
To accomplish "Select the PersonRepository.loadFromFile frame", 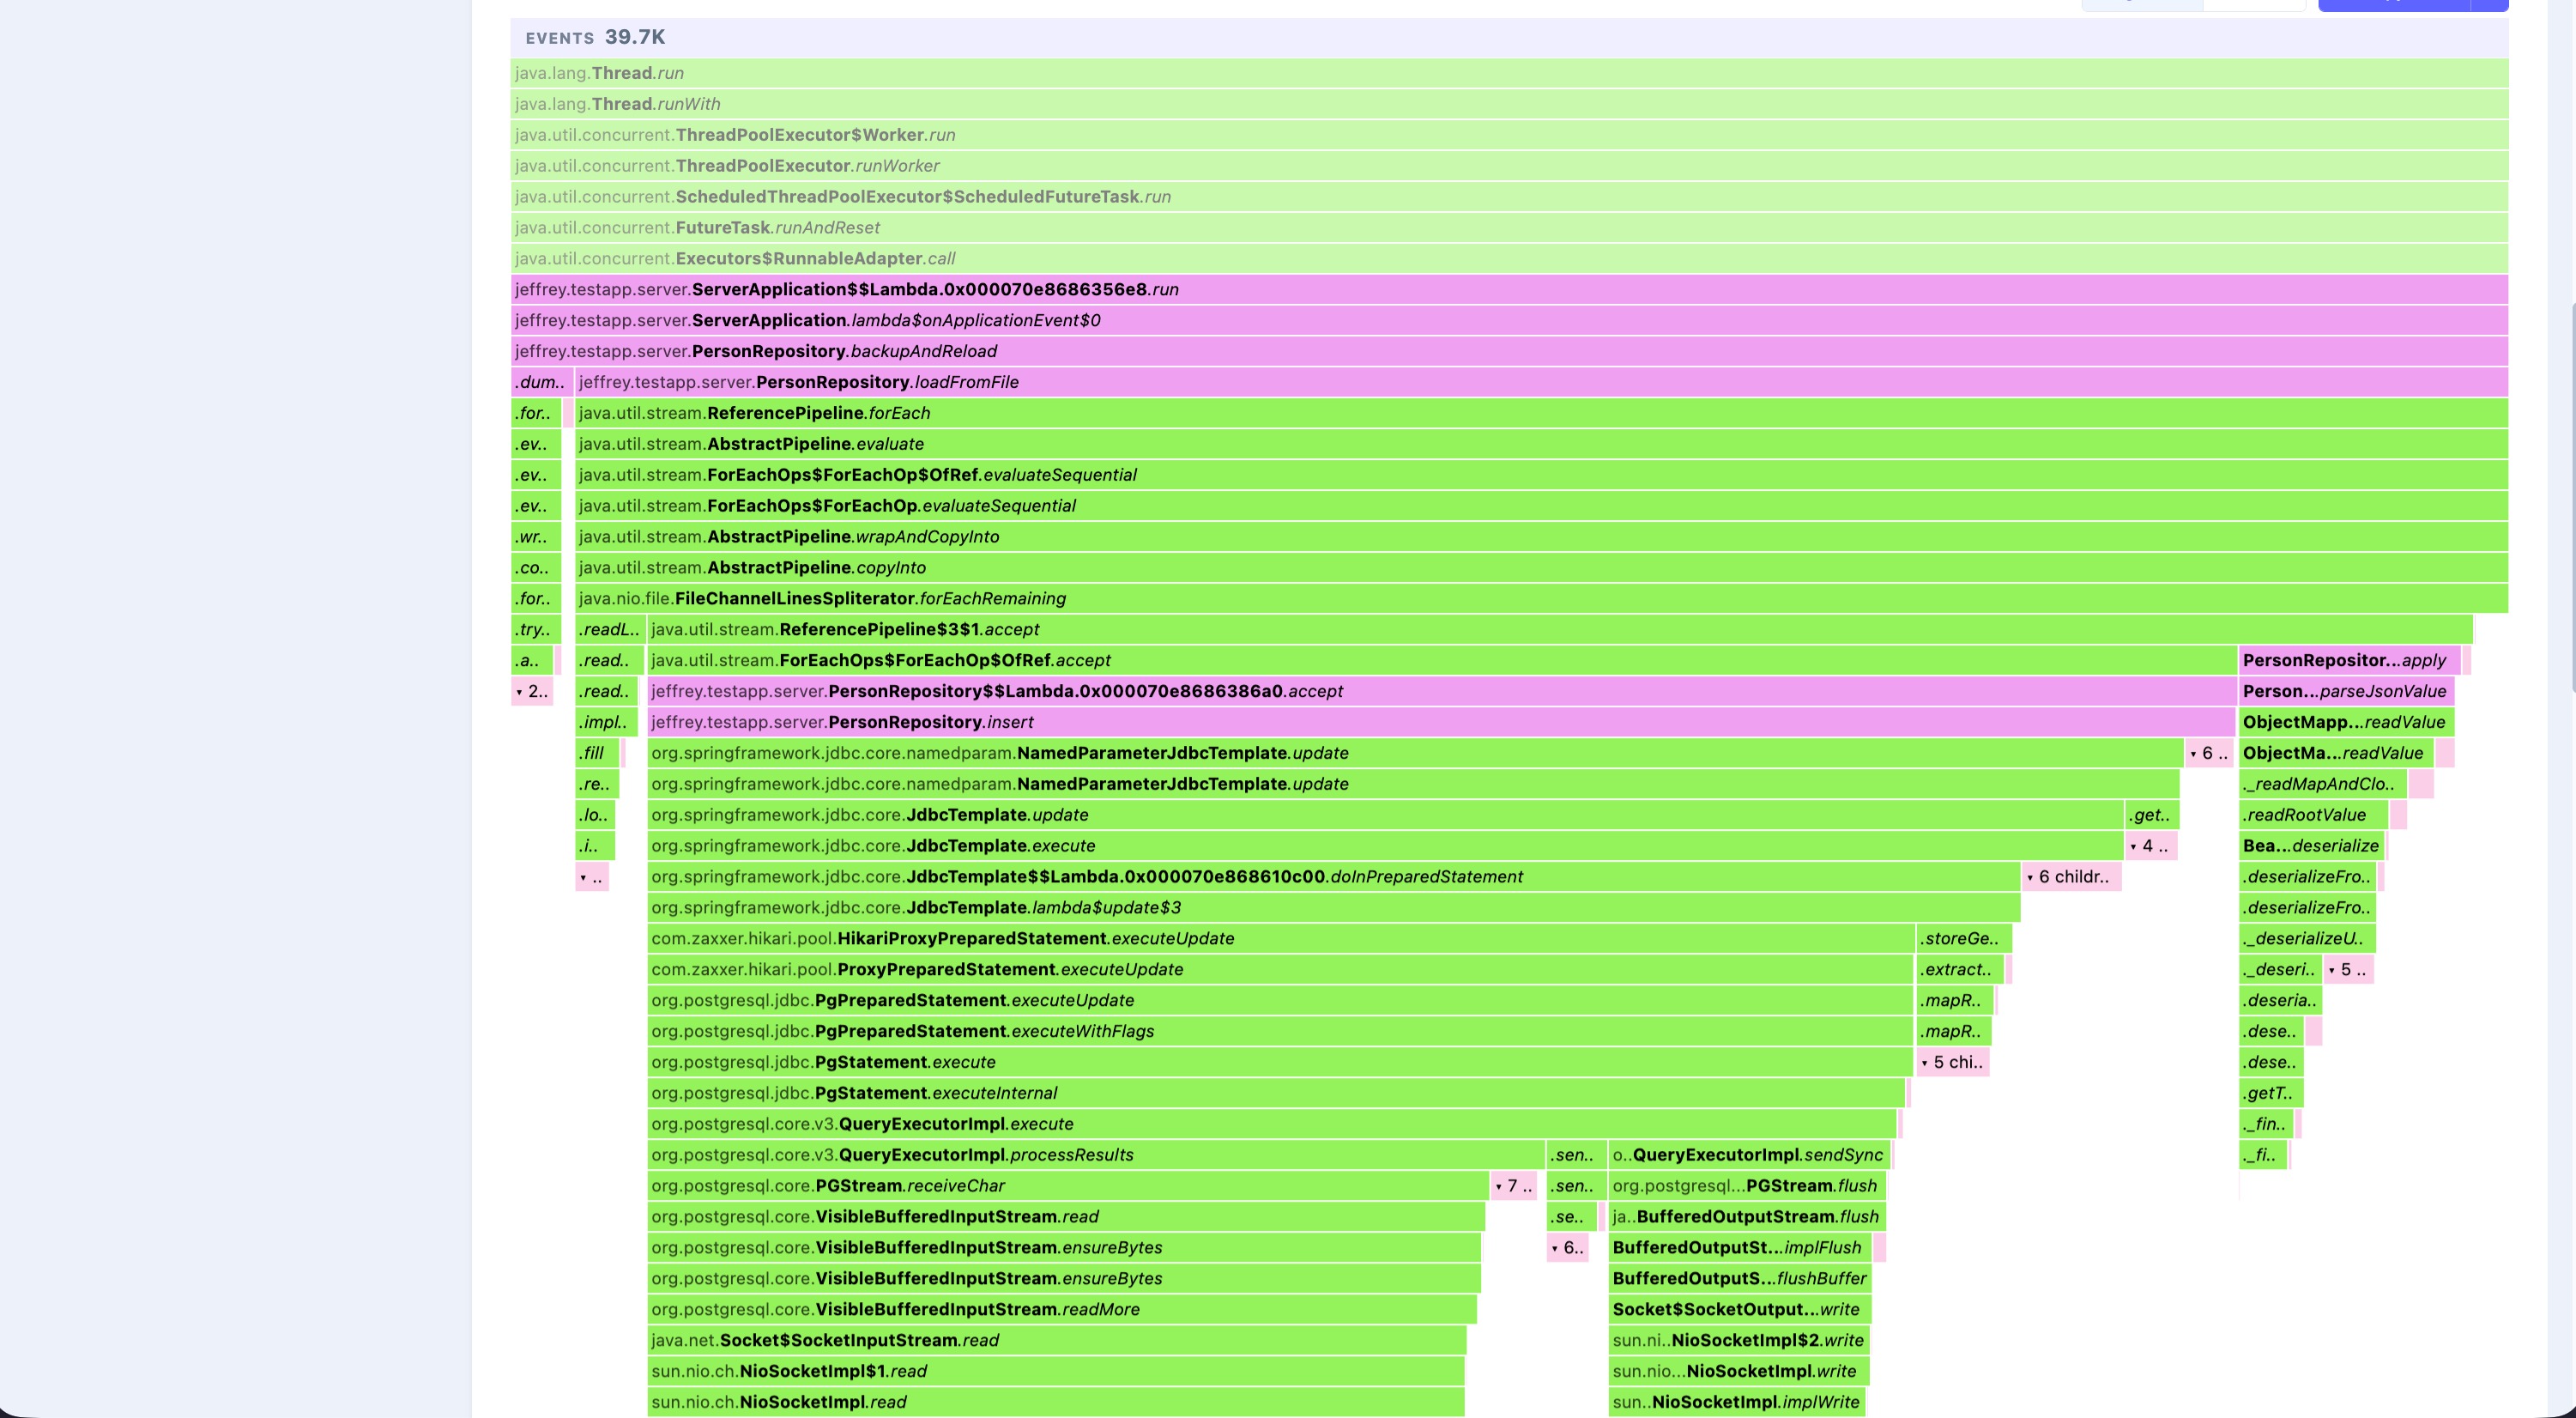I will tap(1541, 382).
